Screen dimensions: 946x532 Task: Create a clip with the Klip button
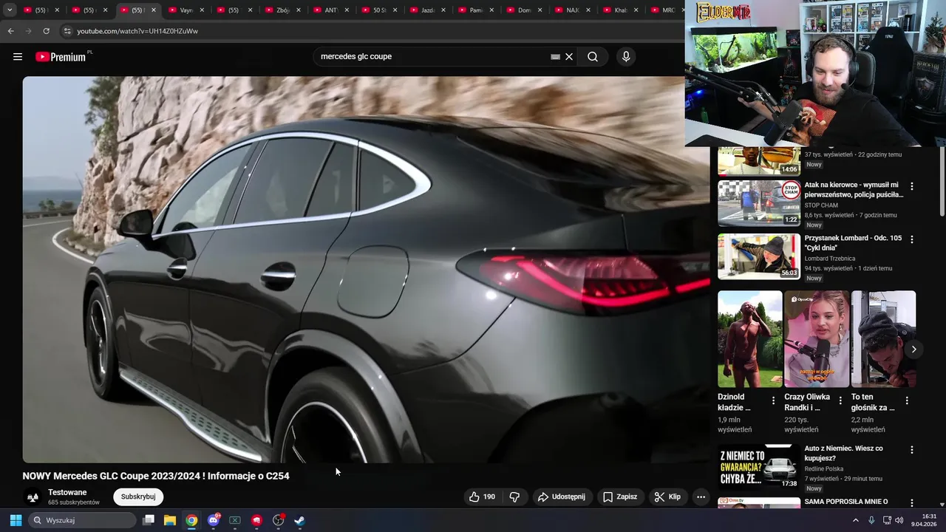[x=667, y=497]
